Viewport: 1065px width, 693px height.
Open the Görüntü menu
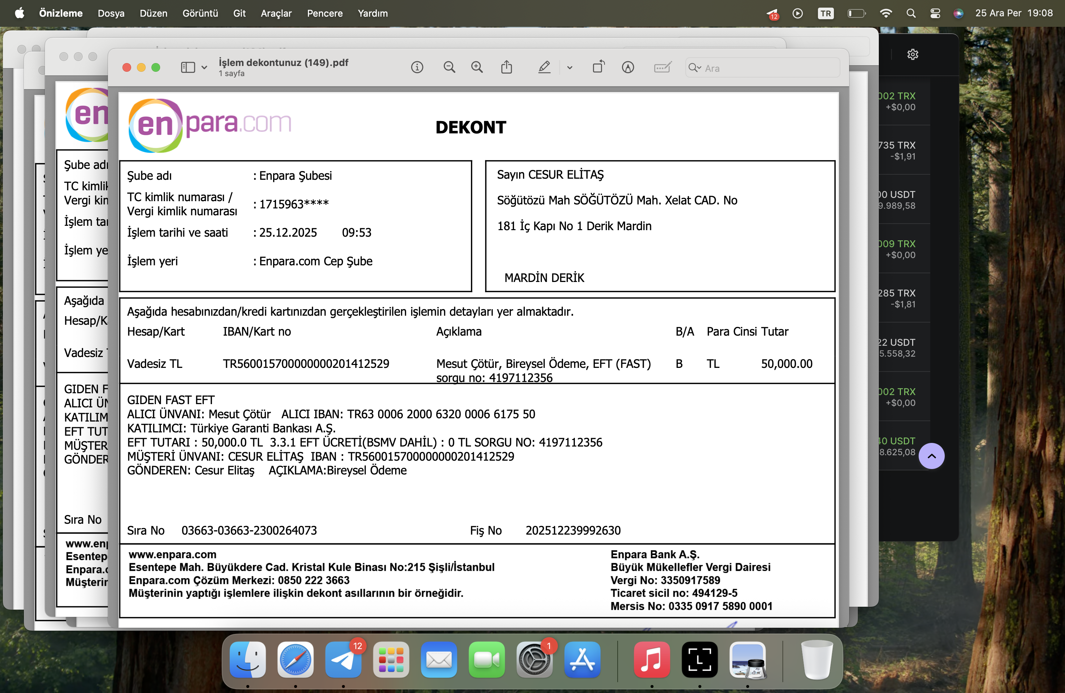[x=200, y=13]
